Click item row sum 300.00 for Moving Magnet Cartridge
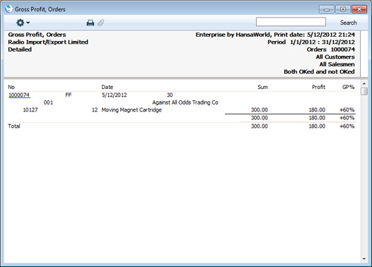 (260, 110)
